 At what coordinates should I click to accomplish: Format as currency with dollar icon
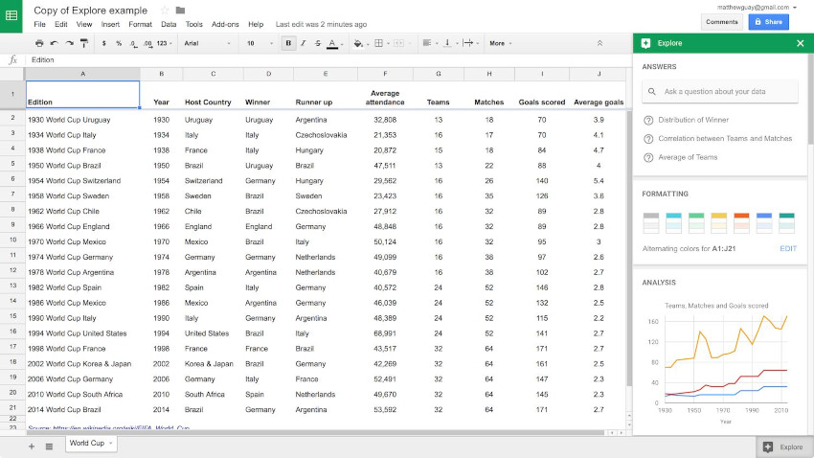103,44
